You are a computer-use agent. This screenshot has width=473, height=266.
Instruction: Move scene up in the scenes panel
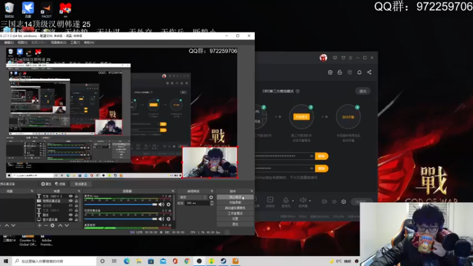7,225
